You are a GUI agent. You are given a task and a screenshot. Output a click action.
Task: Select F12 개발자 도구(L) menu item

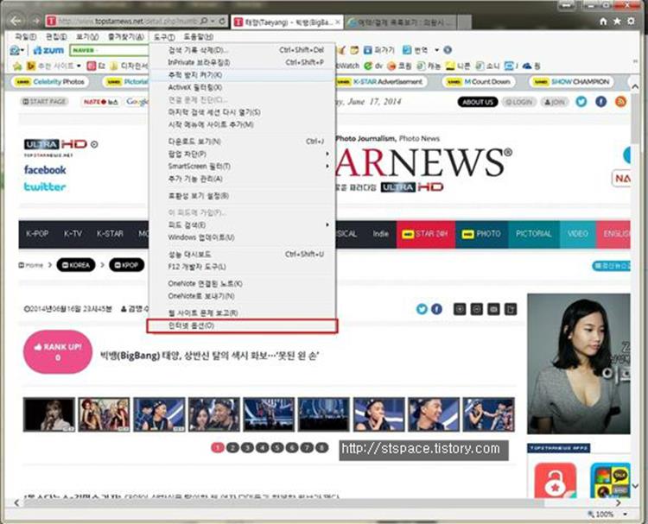(242, 267)
